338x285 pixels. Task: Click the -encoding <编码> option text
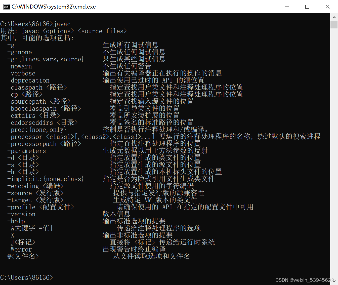tap(35, 186)
